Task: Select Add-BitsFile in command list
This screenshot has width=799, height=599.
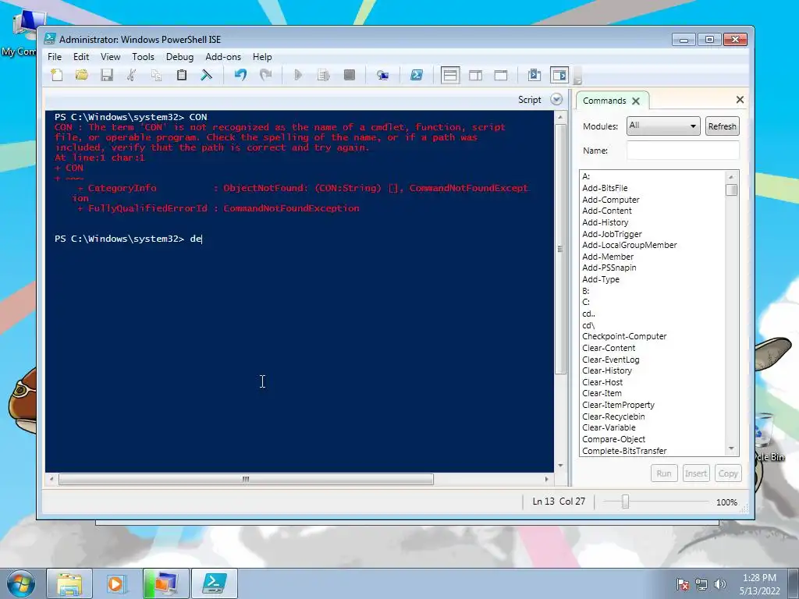Action: 605,188
